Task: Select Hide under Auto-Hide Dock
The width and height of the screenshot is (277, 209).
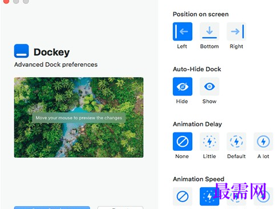Action: (x=183, y=86)
